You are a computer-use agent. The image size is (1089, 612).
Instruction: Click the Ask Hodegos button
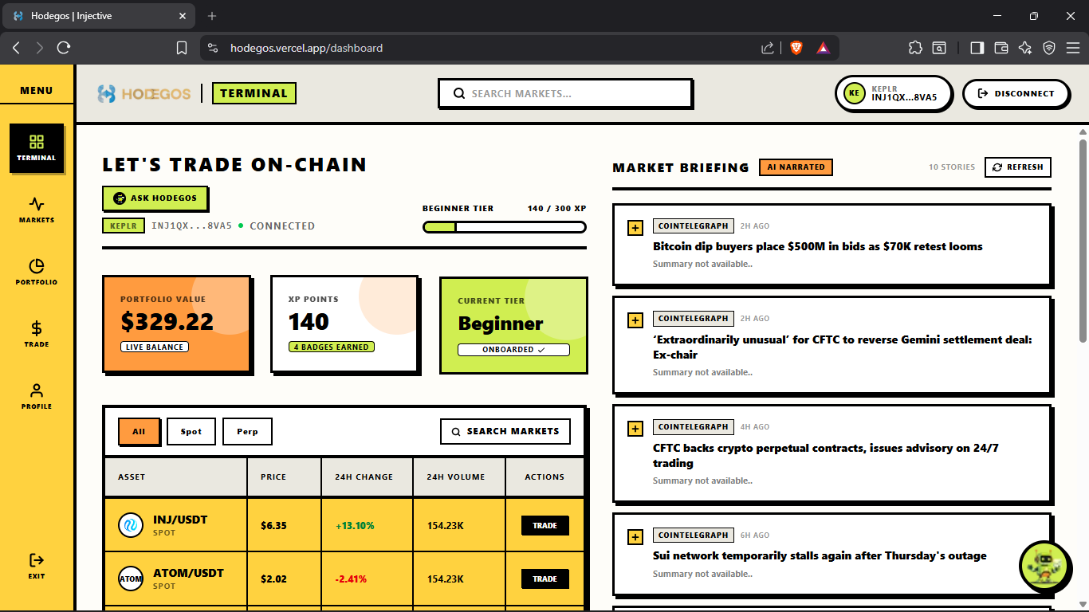point(155,198)
